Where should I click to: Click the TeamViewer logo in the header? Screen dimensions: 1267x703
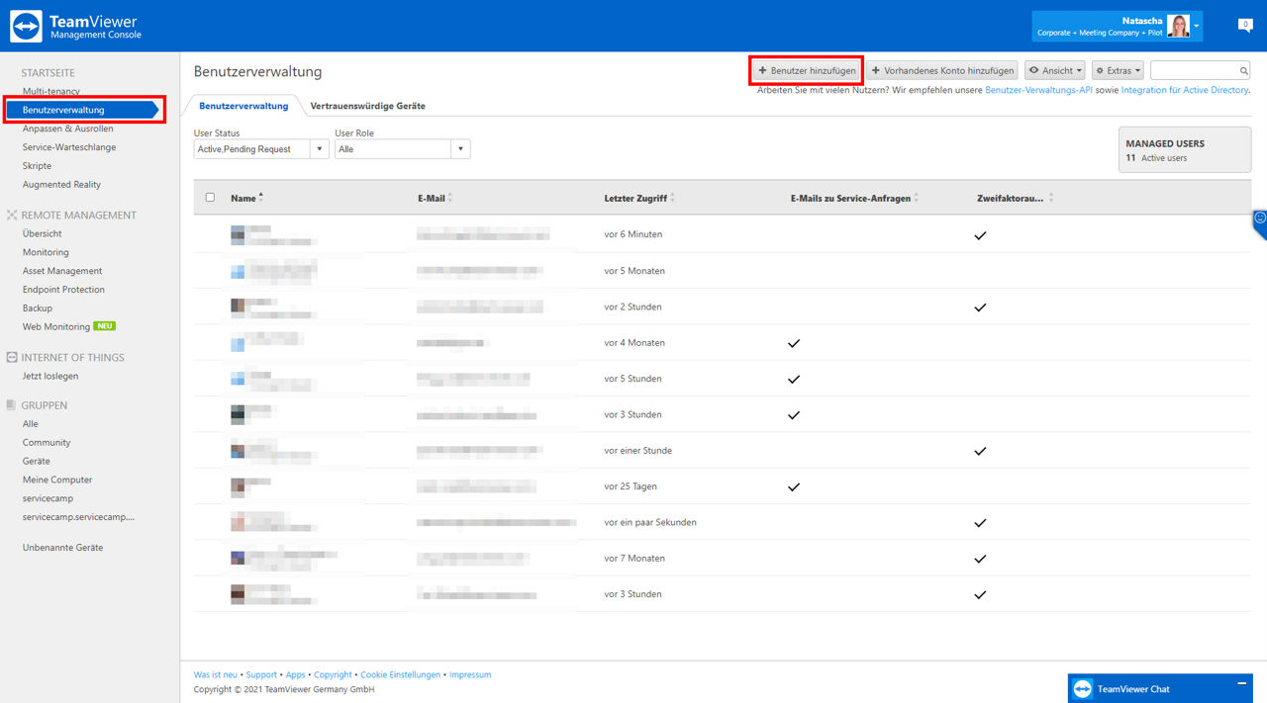point(27,27)
